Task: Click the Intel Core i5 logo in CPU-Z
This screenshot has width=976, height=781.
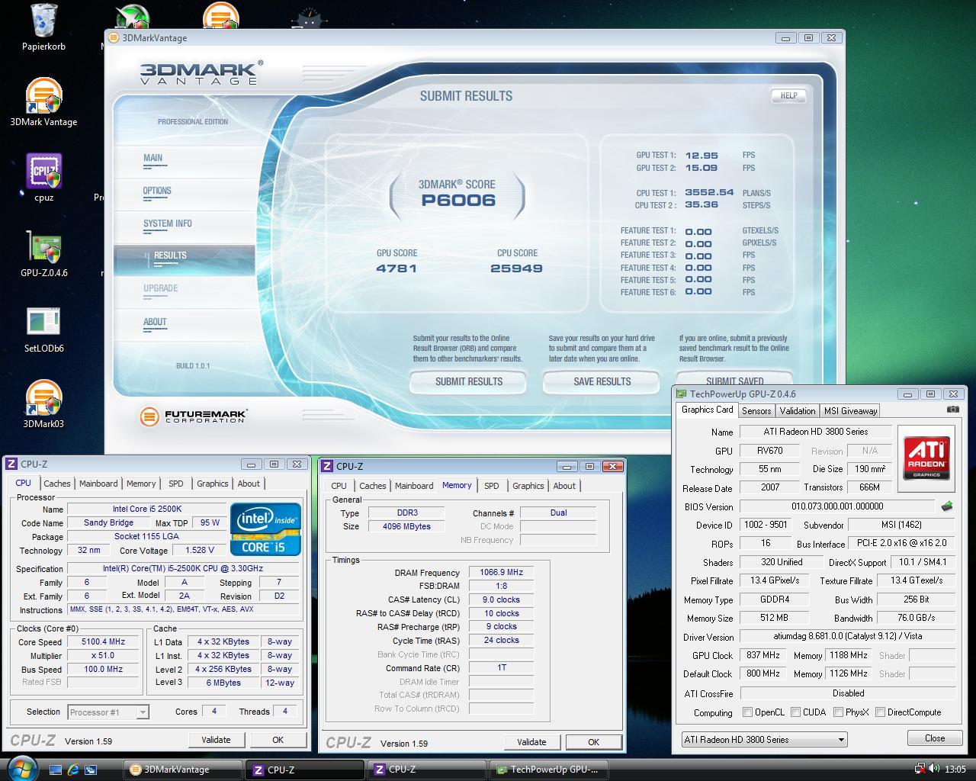Action: [x=265, y=529]
